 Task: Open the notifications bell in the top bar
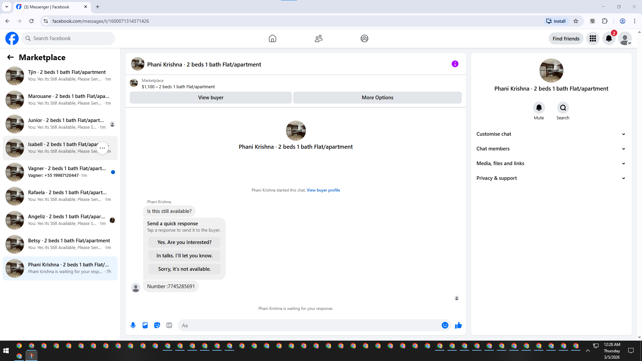pos(609,38)
